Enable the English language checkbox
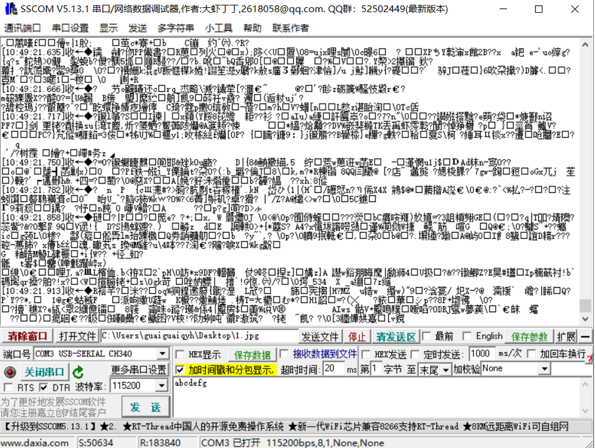 tap(467, 336)
